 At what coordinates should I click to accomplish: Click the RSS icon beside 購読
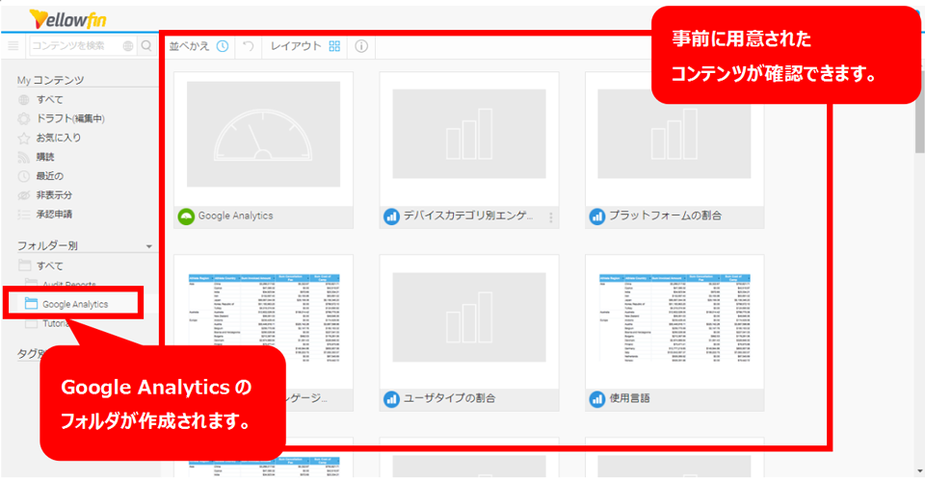tap(23, 157)
